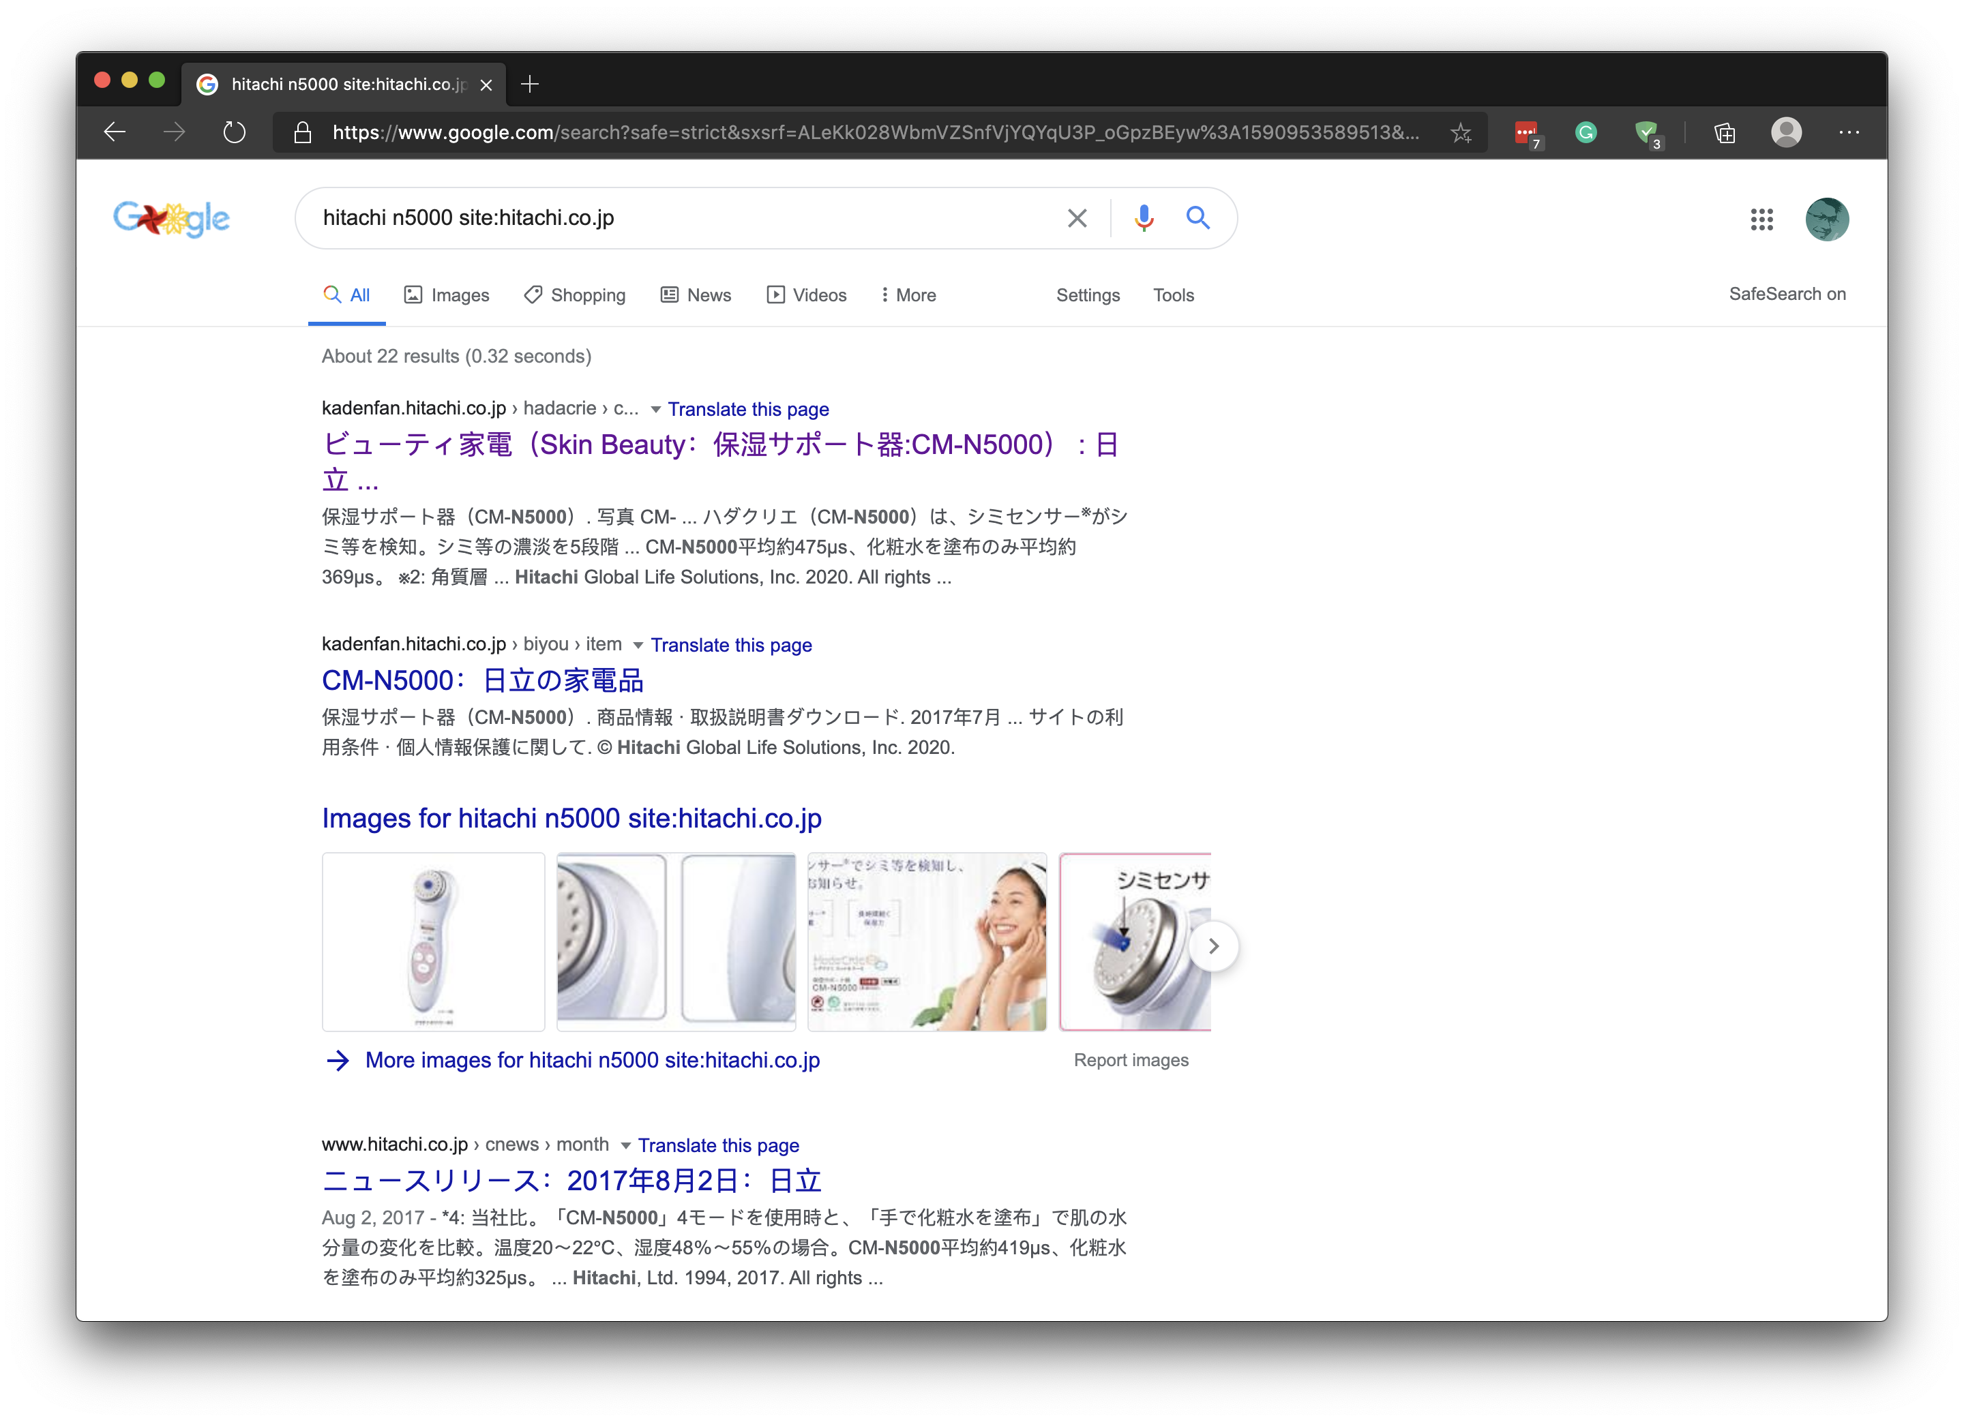
Task: Reload the page with refresh icon
Action: pos(234,132)
